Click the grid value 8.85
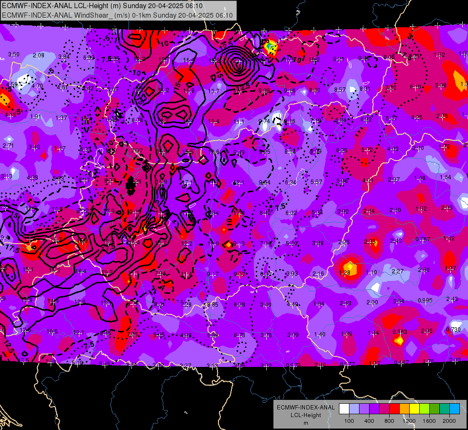This screenshot has width=468, height=430. 213,305
